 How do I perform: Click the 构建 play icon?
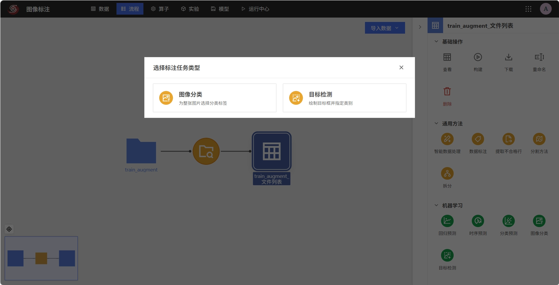(478, 57)
